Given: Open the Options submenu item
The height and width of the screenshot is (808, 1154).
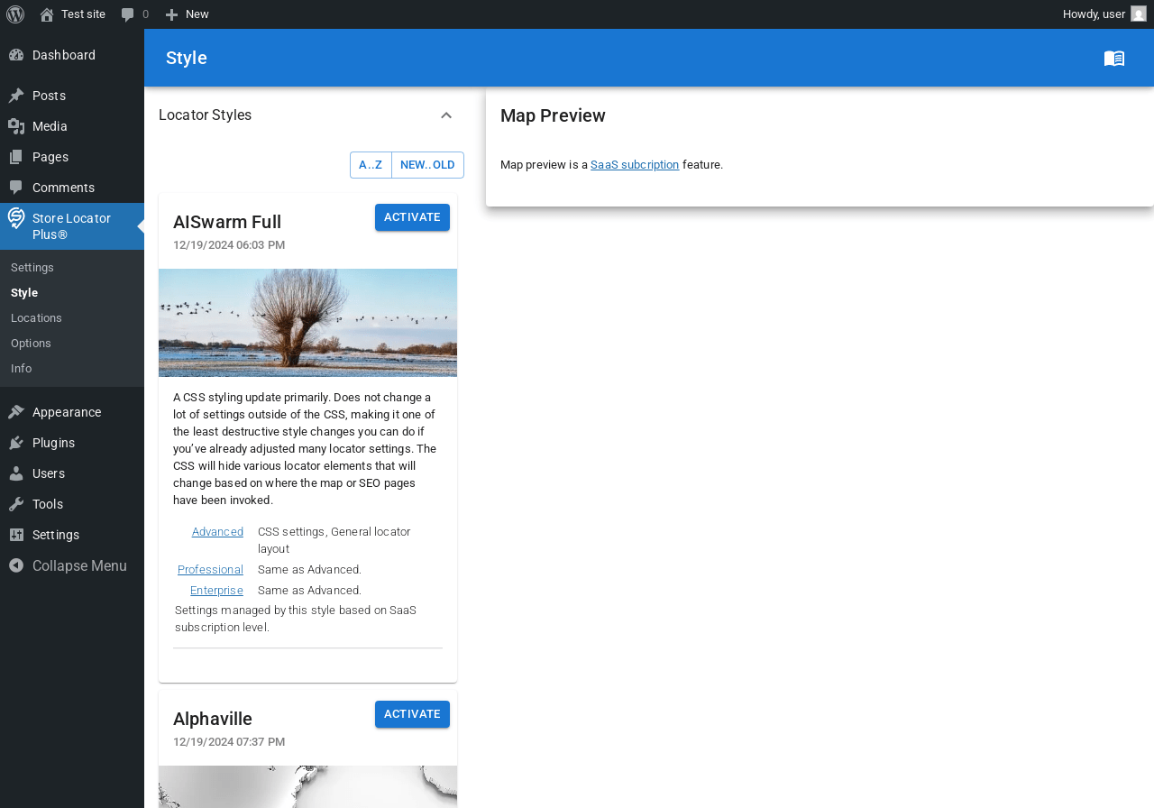Looking at the screenshot, I should click(x=31, y=344).
